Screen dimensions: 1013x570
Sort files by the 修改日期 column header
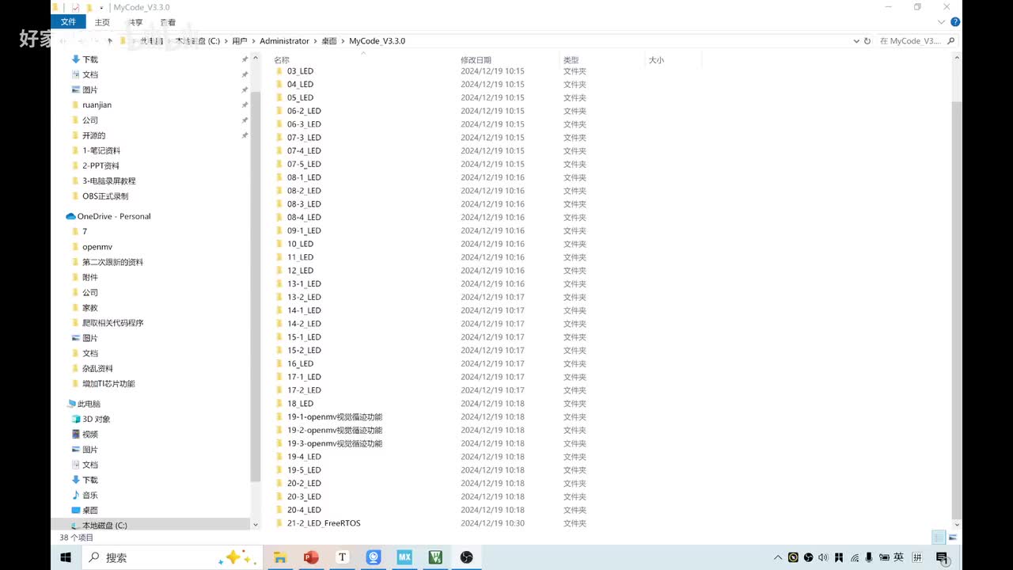tap(476, 59)
